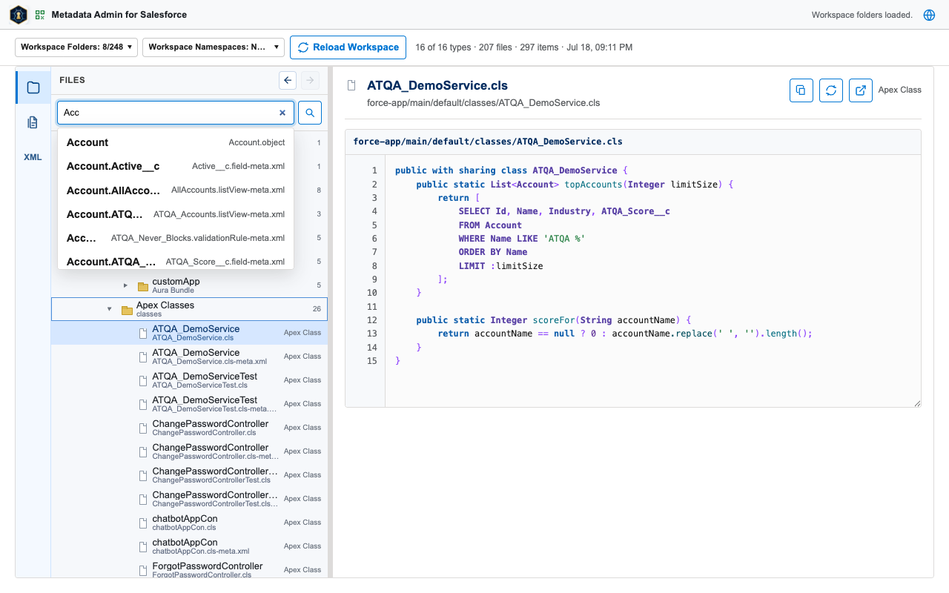Copy file contents with the copy icon
The width and height of the screenshot is (949, 593).
801,90
